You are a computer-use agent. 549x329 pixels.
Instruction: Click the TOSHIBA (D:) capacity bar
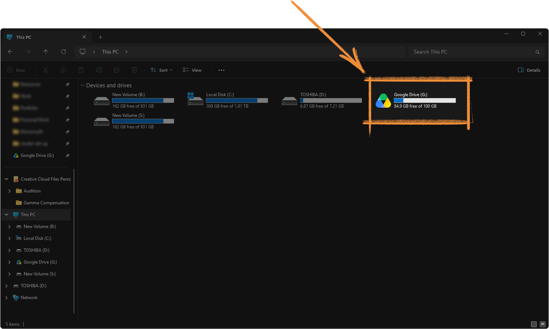331,100
